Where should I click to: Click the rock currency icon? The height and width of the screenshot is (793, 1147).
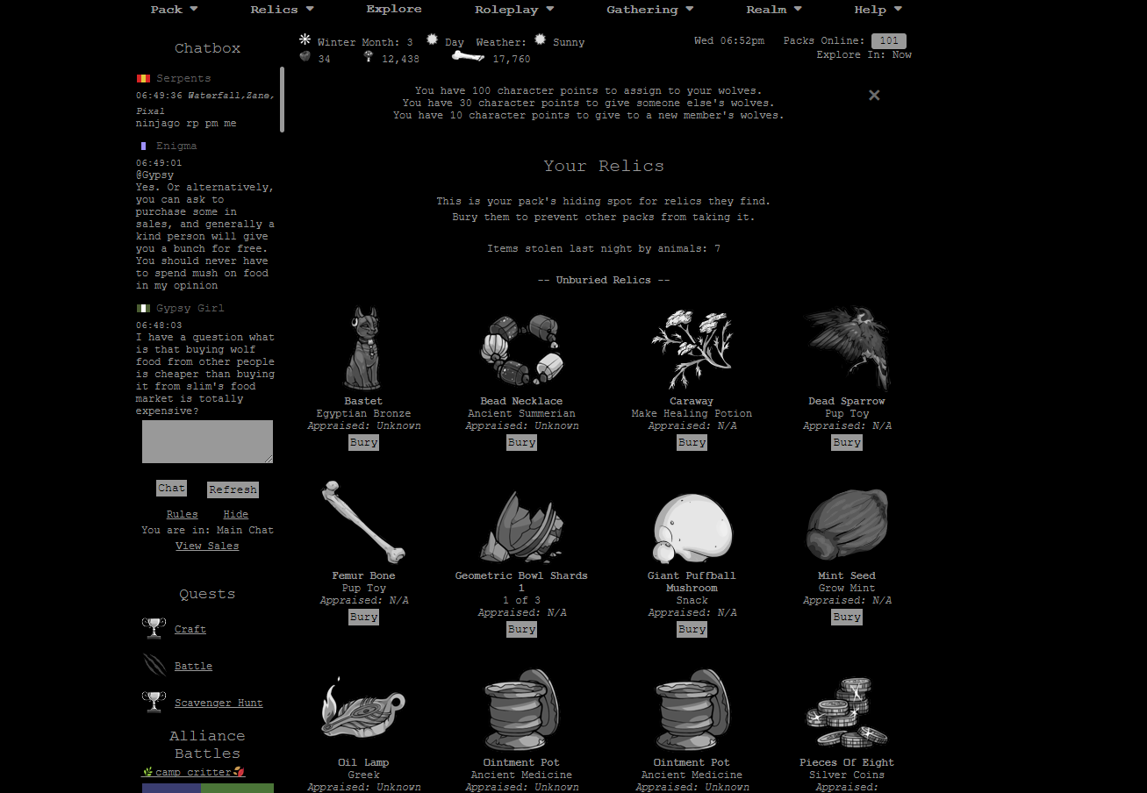(x=305, y=56)
